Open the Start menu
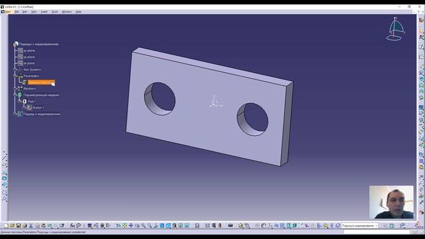 [8, 12]
